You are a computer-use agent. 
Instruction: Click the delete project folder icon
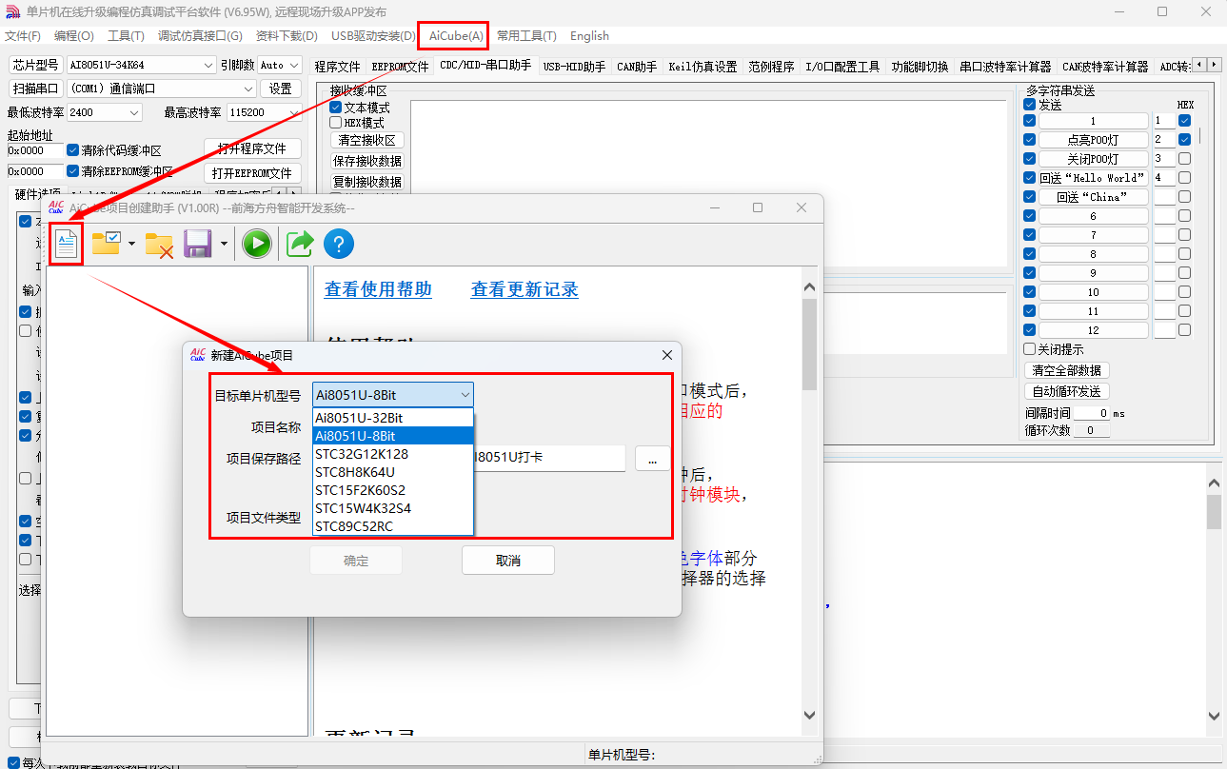point(159,245)
